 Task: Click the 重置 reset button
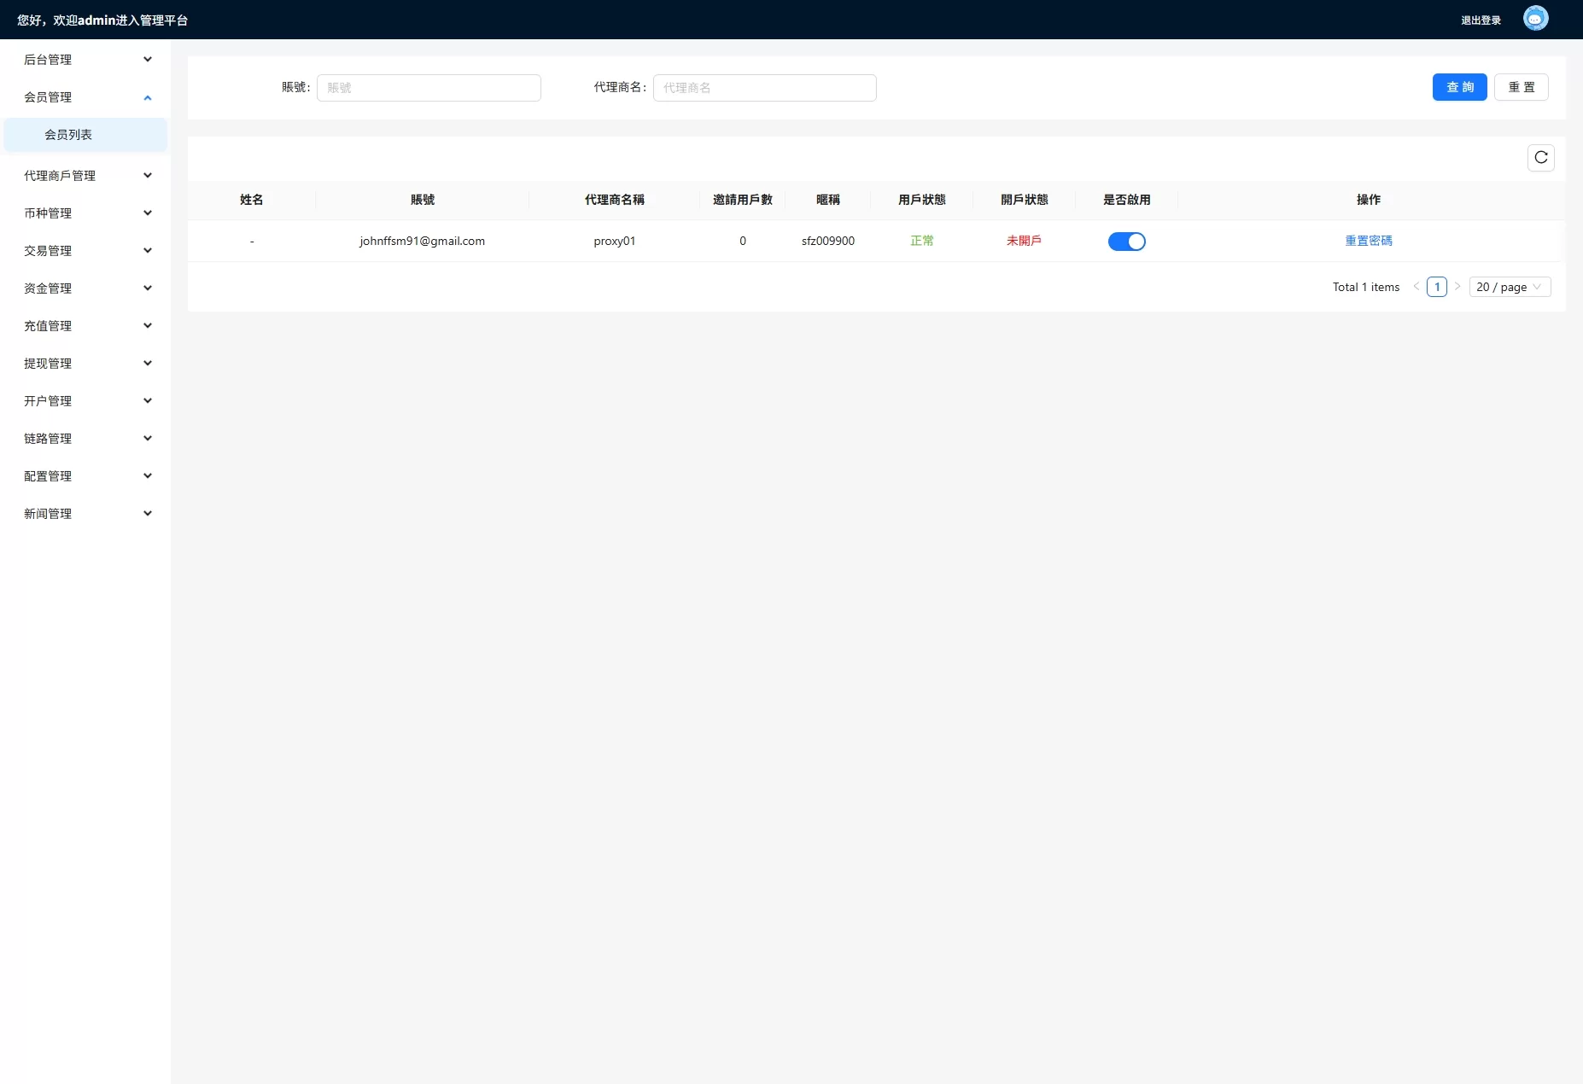tap(1521, 87)
